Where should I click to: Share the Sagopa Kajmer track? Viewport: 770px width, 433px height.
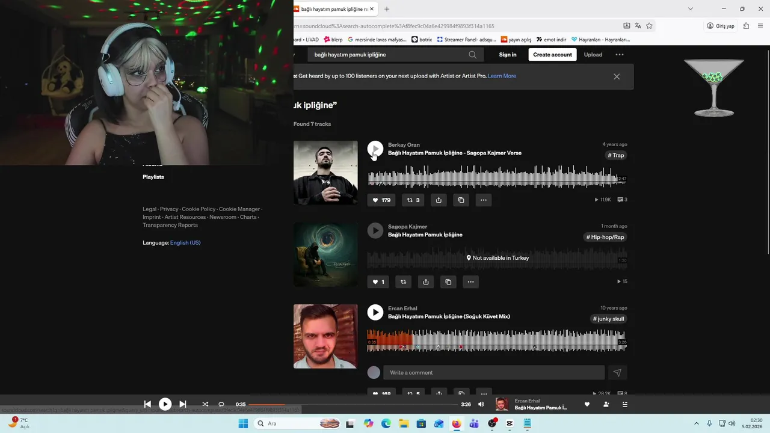426,282
